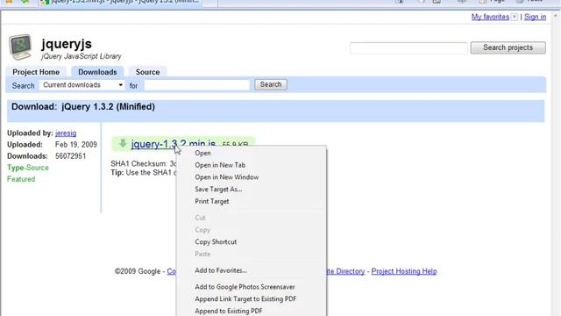Click the browser tab titled jquery-1.3.2.min.js
561x316 pixels.
point(120,2)
